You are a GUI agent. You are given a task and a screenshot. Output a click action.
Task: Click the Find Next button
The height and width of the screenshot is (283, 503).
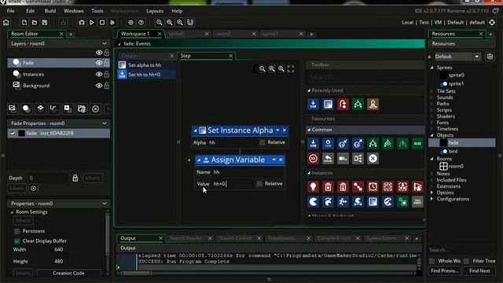click(x=479, y=270)
